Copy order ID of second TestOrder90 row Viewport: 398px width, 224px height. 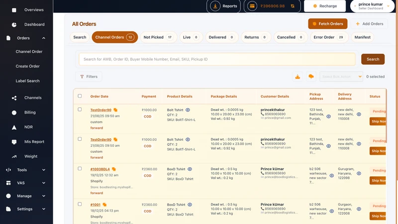115,139
